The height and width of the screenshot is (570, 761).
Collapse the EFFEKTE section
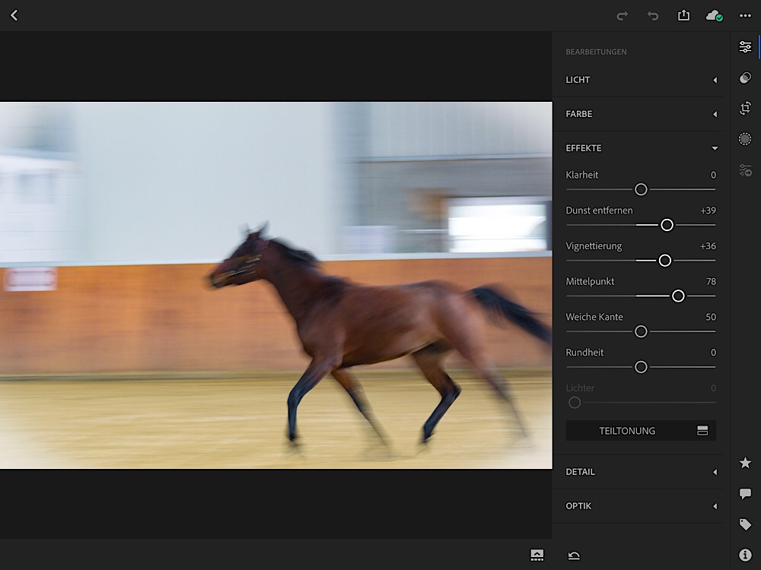pyautogui.click(x=638, y=148)
